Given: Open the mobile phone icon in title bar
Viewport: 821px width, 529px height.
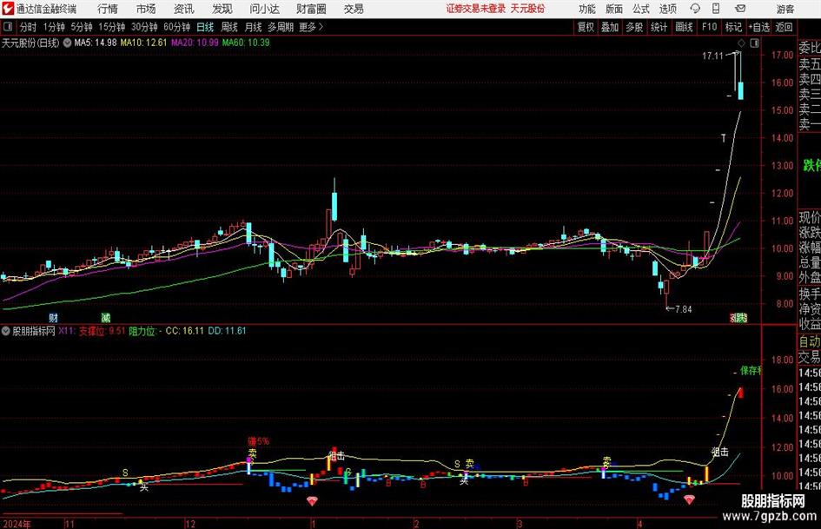Looking at the screenshot, I should [716, 9].
